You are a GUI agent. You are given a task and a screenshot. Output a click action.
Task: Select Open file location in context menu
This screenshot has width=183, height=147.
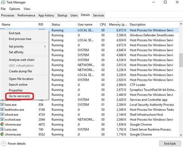pos(21,79)
